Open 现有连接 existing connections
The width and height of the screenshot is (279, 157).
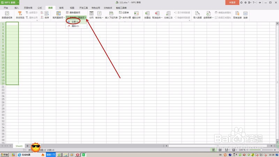237,15
